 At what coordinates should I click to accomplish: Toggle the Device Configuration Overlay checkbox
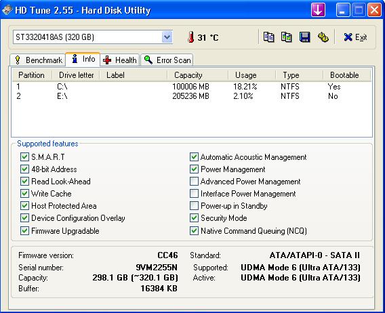[x=24, y=218]
